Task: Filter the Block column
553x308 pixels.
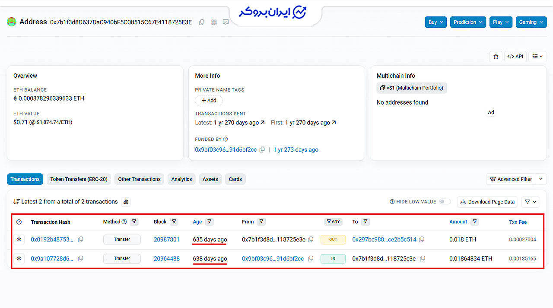Action: 174,222
